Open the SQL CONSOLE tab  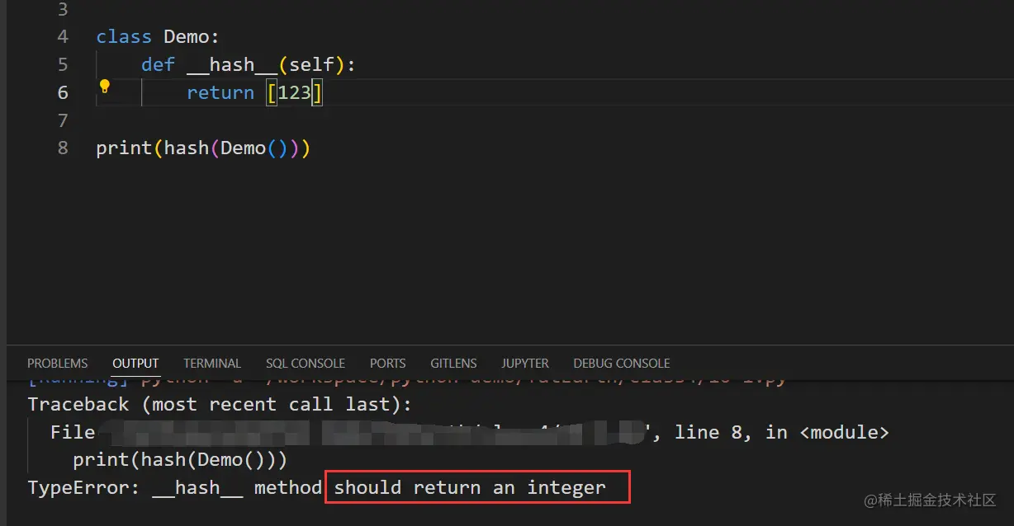pyautogui.click(x=306, y=363)
